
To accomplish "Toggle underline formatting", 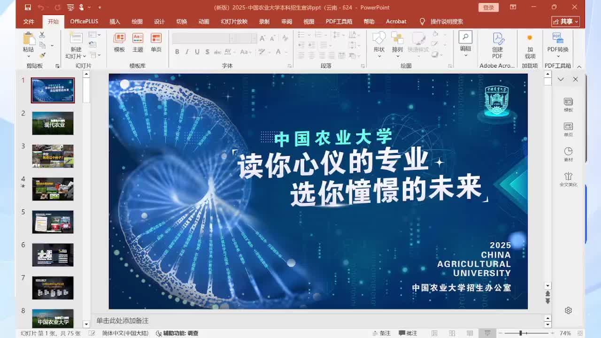I will [197, 52].
